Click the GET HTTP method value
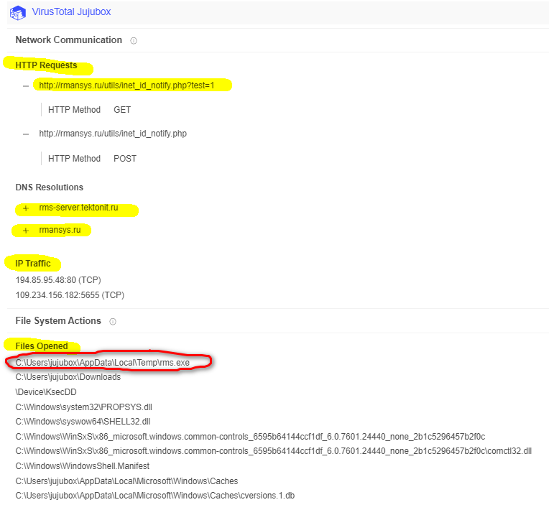The width and height of the screenshot is (549, 510). (x=122, y=110)
